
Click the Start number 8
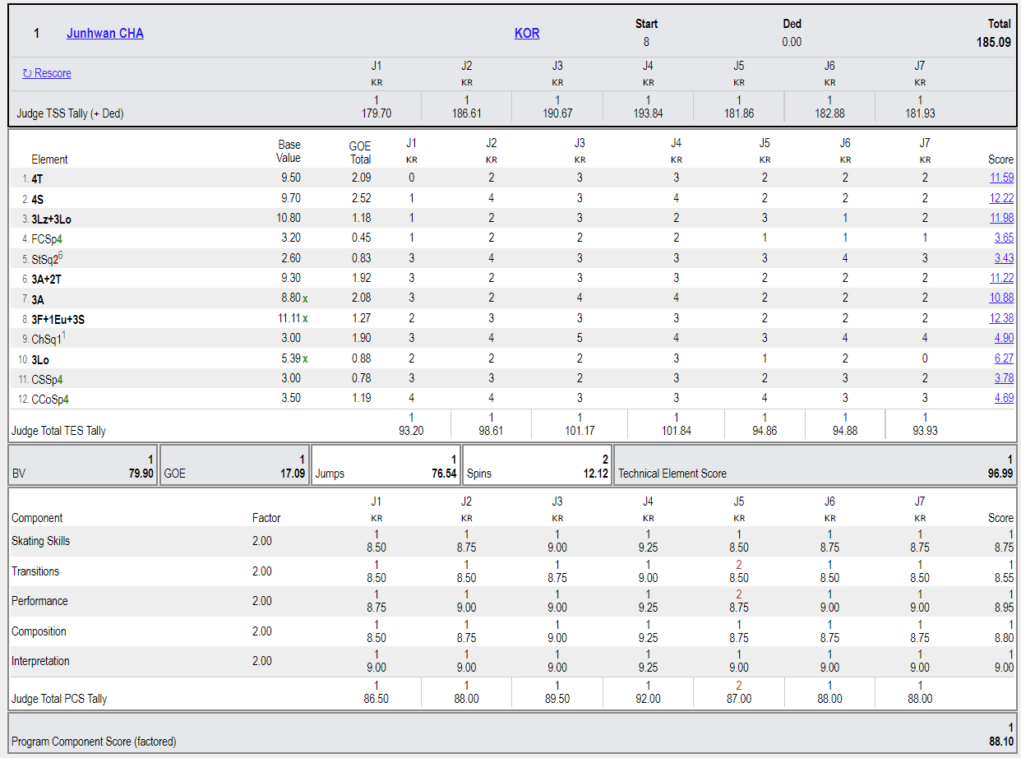pos(646,42)
